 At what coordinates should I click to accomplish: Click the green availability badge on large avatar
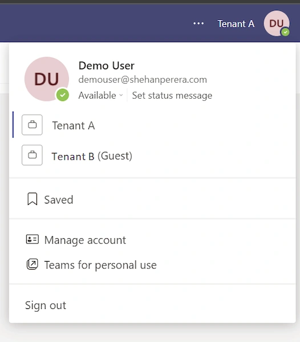point(63,95)
